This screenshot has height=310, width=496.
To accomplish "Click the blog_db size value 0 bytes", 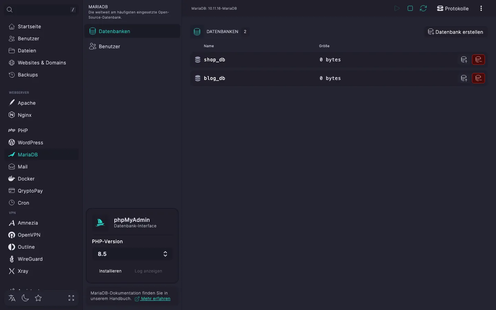I will coord(330,78).
